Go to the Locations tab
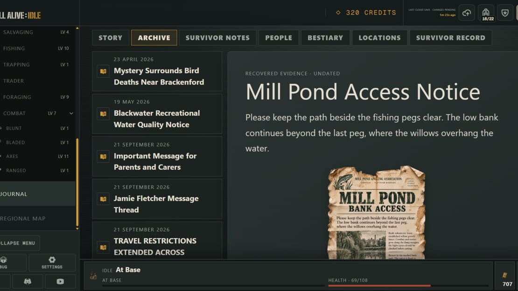This screenshot has width=518, height=291. (x=379, y=38)
